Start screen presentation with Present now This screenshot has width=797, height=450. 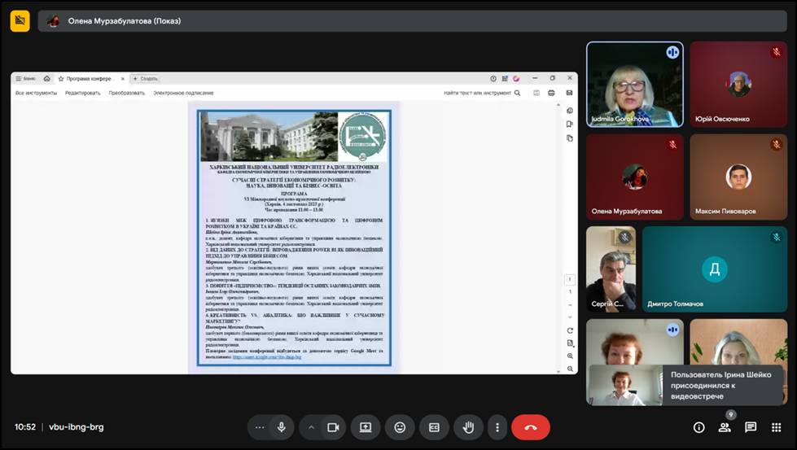(x=366, y=427)
